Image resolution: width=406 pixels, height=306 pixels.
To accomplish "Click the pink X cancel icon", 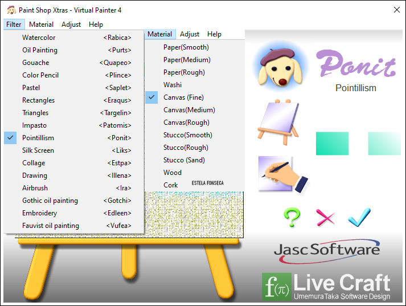I will click(326, 217).
